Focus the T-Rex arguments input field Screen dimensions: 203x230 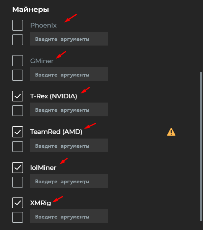[69, 109]
